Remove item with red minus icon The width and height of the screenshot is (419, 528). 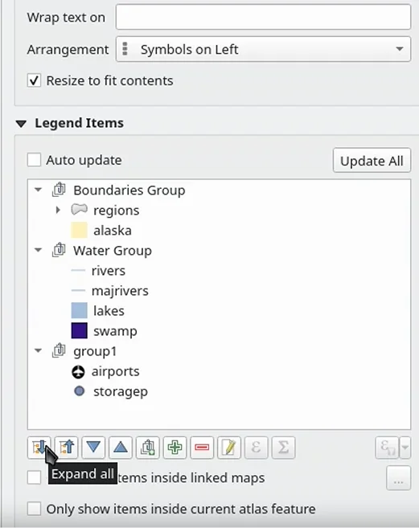tap(202, 448)
